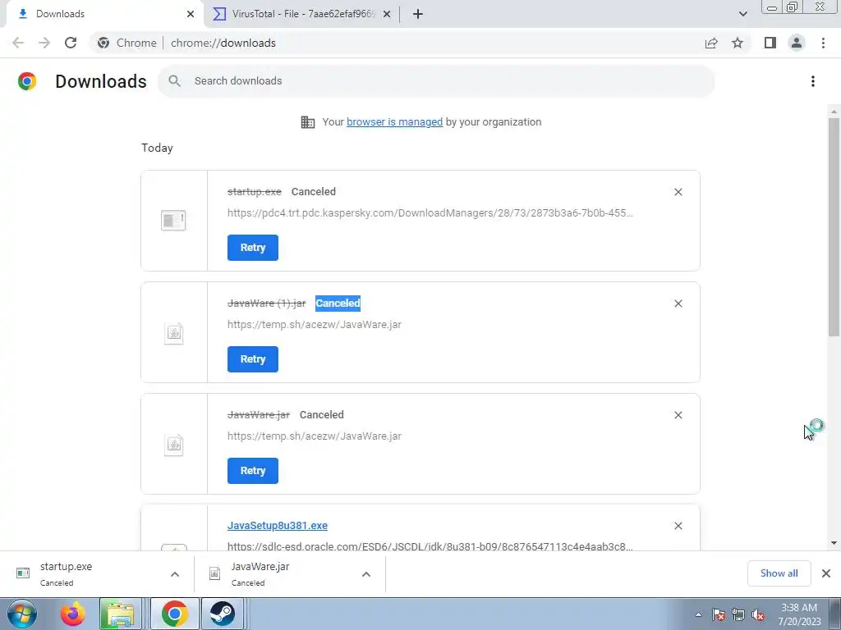Image resolution: width=841 pixels, height=630 pixels.
Task: Click the temp.sh URL under JavaWare.jar
Action: click(x=315, y=436)
